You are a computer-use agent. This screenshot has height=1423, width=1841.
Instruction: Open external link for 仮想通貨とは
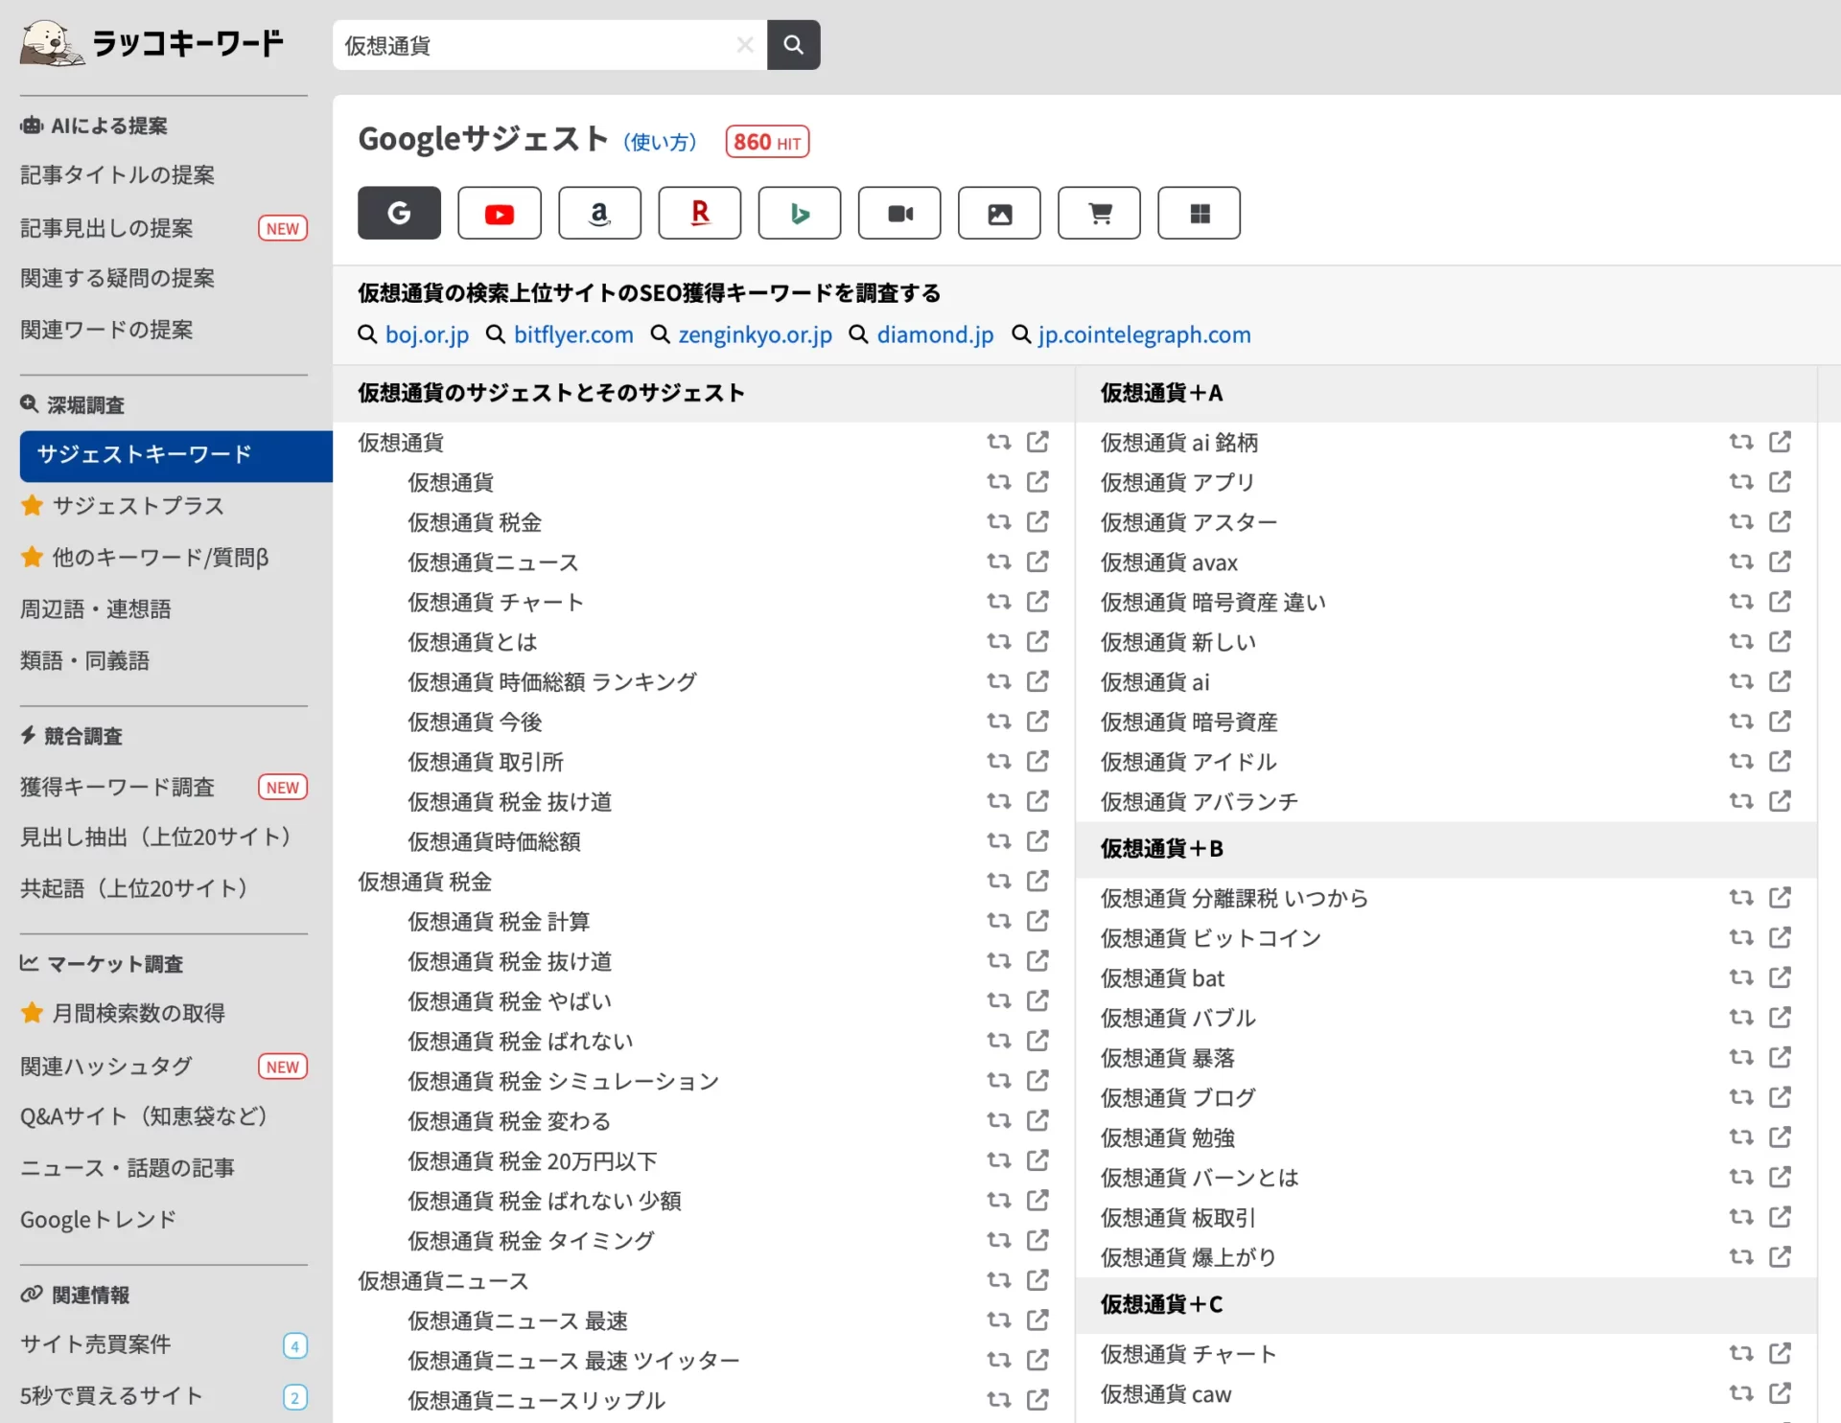(1037, 641)
